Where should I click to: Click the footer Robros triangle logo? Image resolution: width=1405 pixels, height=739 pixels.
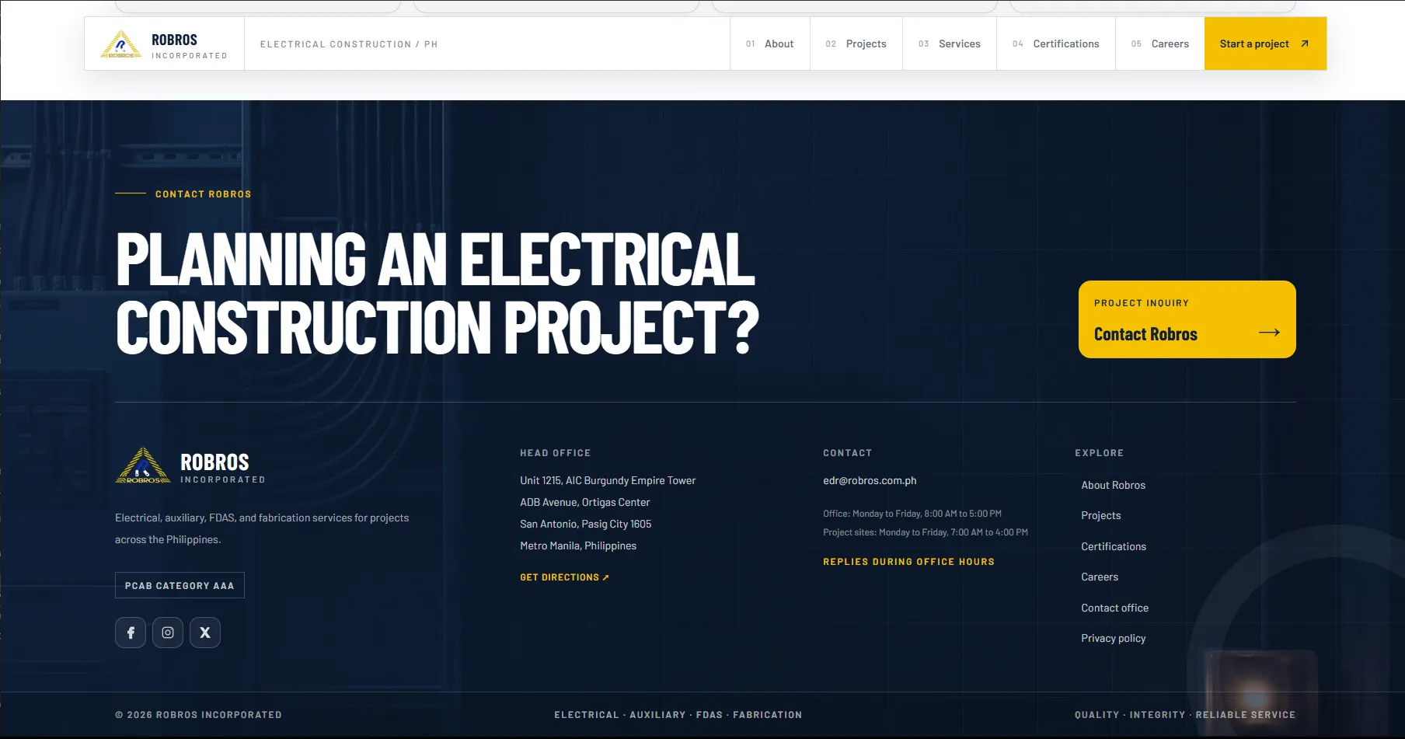click(143, 465)
